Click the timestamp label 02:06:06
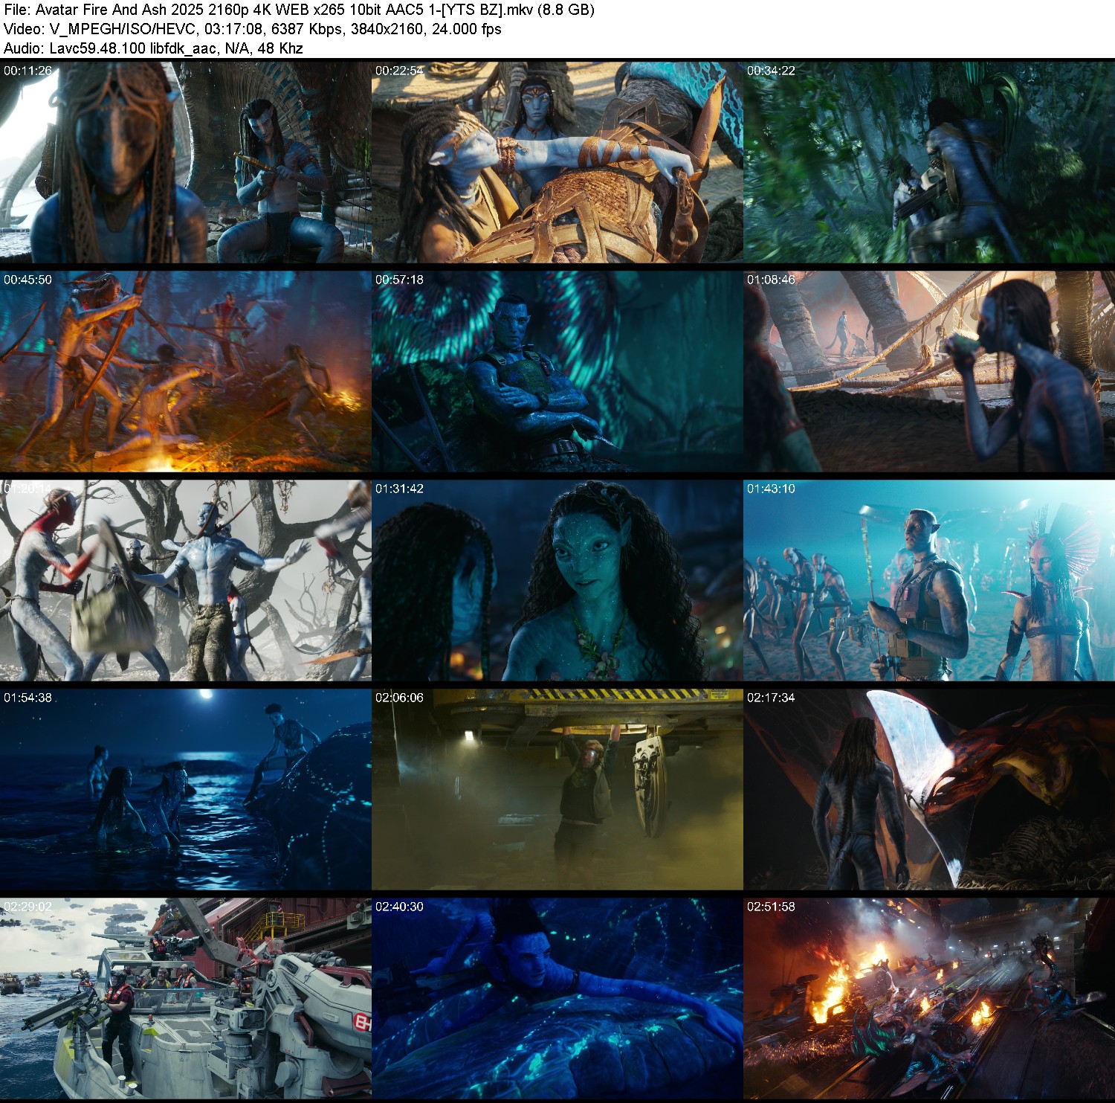Image resolution: width=1115 pixels, height=1103 pixels. [399, 698]
